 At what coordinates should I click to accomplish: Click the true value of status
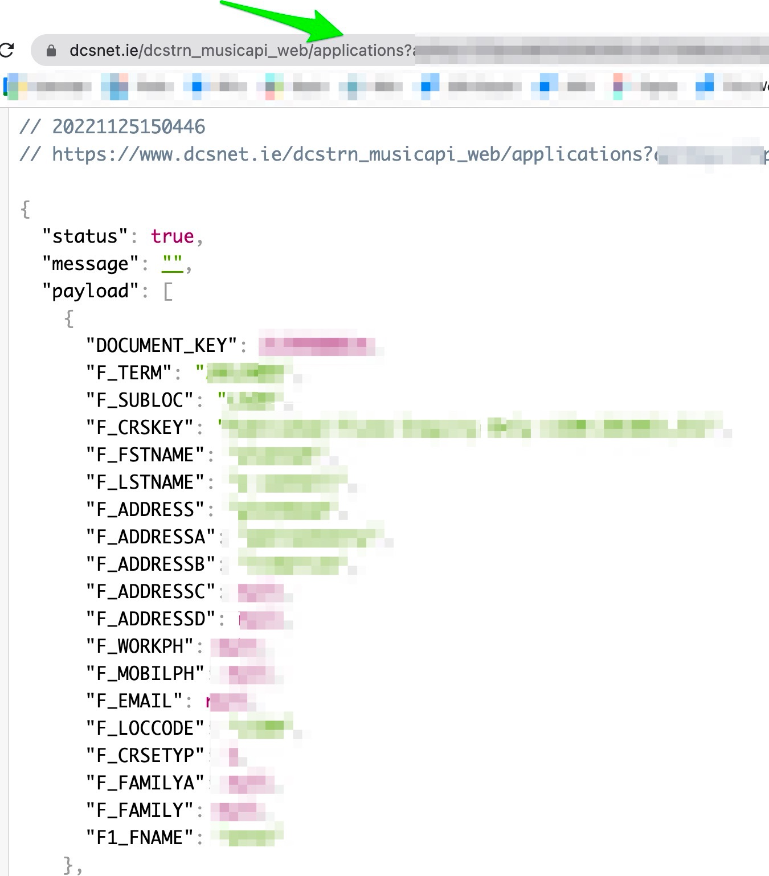(x=172, y=236)
